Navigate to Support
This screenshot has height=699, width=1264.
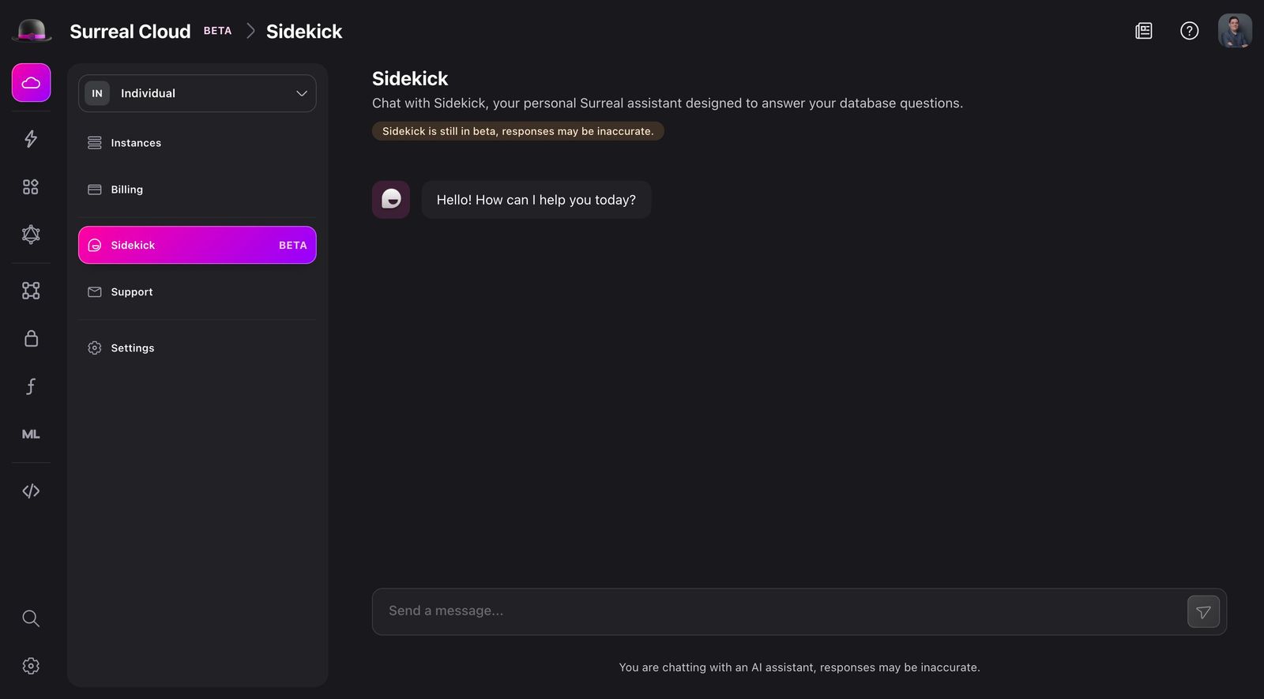click(131, 291)
